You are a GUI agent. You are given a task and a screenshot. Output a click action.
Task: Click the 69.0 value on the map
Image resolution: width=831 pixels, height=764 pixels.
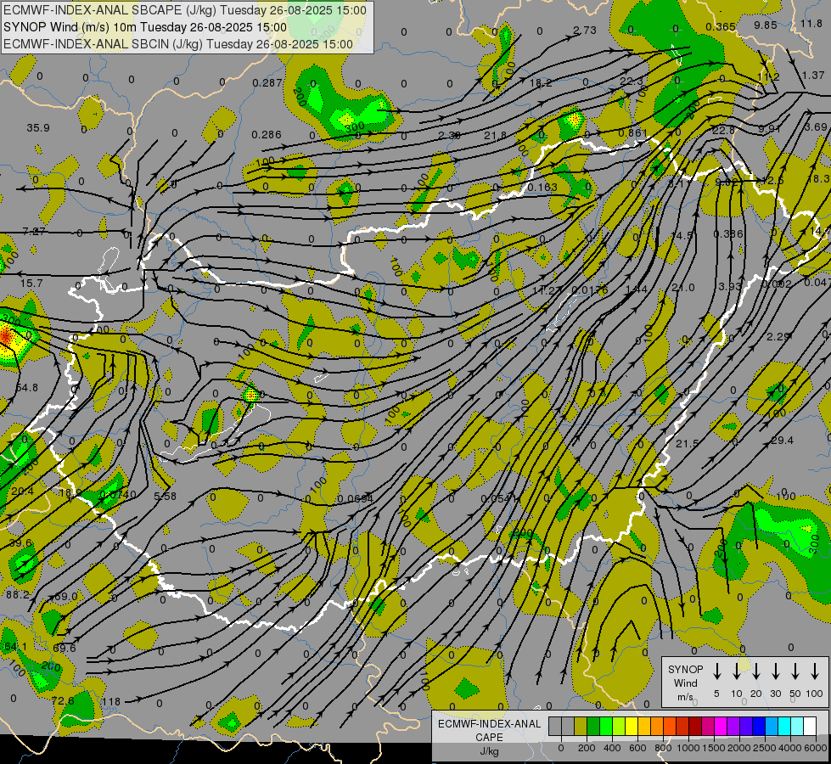point(66,597)
